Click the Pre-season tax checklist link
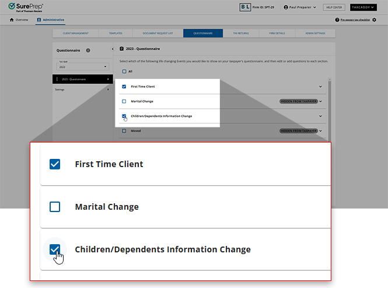Screen dimensions: 388x288 click(355, 20)
